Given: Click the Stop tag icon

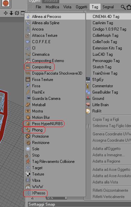Looking at the screenshot, I should (x=28, y=155).
